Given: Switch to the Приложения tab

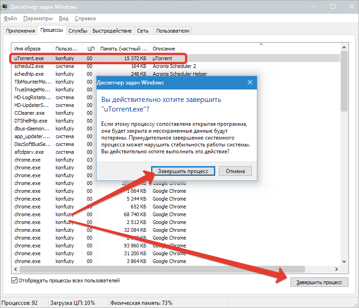Looking at the screenshot, I should 20,31.
